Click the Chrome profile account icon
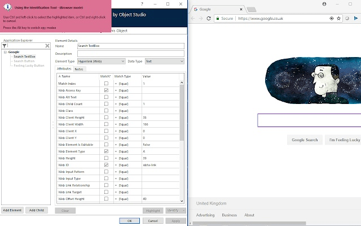 [324, 4]
